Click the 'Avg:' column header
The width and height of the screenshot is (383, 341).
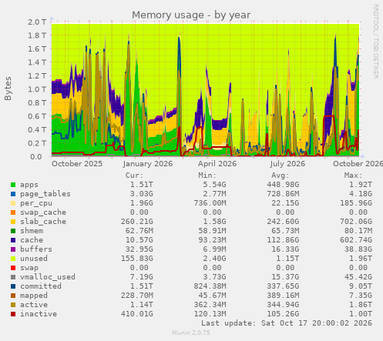coord(281,176)
